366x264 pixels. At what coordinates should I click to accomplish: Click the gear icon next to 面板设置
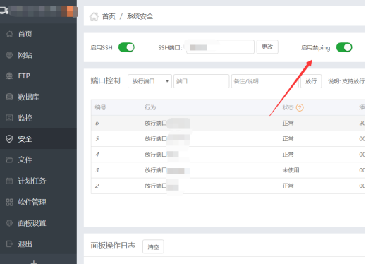pos(9,223)
